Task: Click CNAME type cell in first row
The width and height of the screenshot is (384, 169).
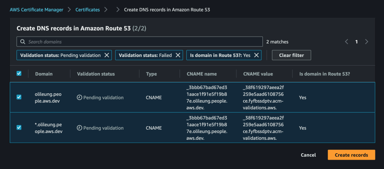Action: [x=154, y=97]
